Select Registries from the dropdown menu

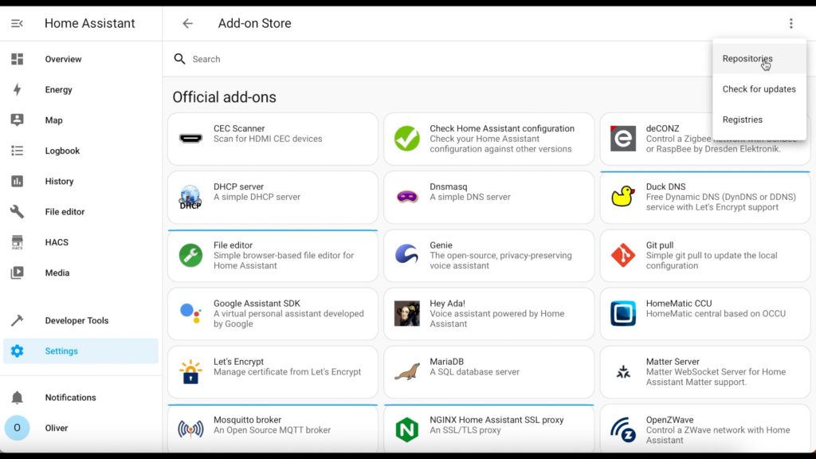(759, 120)
